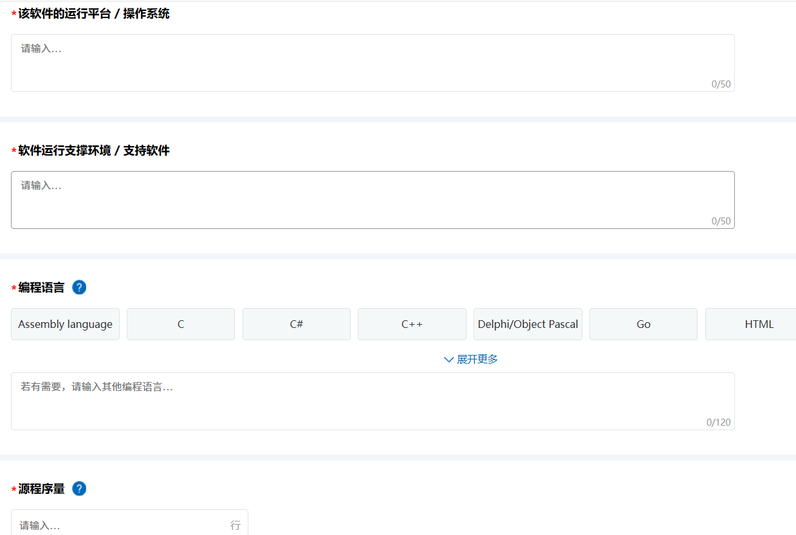Expand more languages via 展开更多
Viewport: 796px width, 535px height.
click(x=471, y=359)
